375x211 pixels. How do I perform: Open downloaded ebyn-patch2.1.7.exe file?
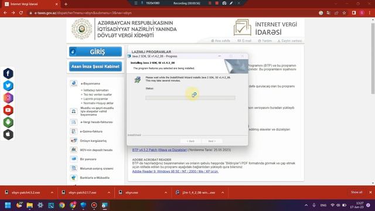point(82,193)
